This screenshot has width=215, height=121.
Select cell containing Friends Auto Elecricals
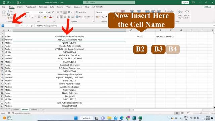click(x=70, y=46)
